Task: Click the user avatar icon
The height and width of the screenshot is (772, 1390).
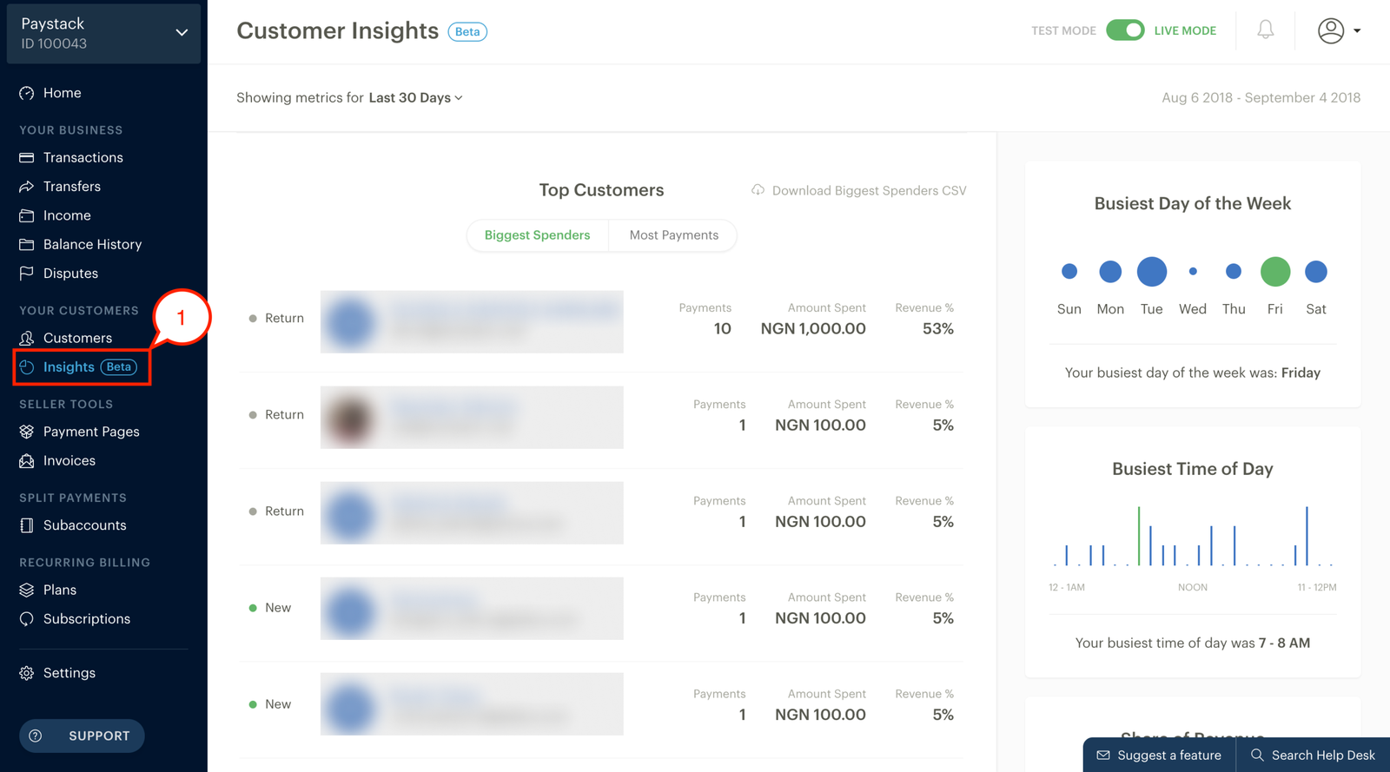Action: point(1331,31)
